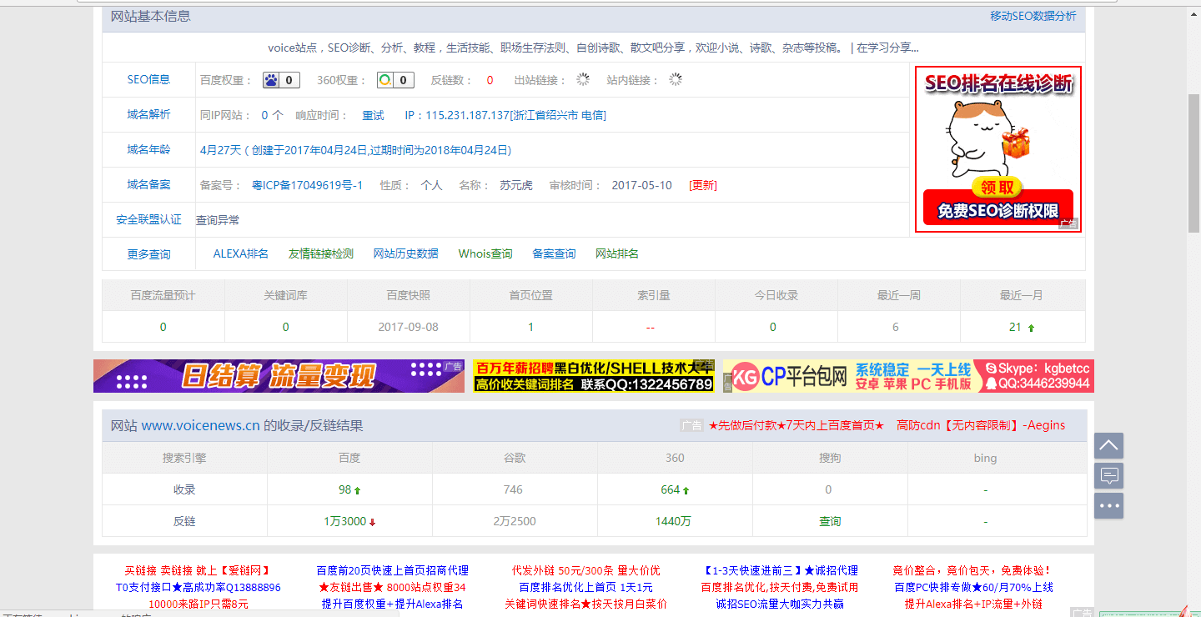1201x617 pixels.
Task: Click the Baidu paw weight icon
Action: coord(282,80)
